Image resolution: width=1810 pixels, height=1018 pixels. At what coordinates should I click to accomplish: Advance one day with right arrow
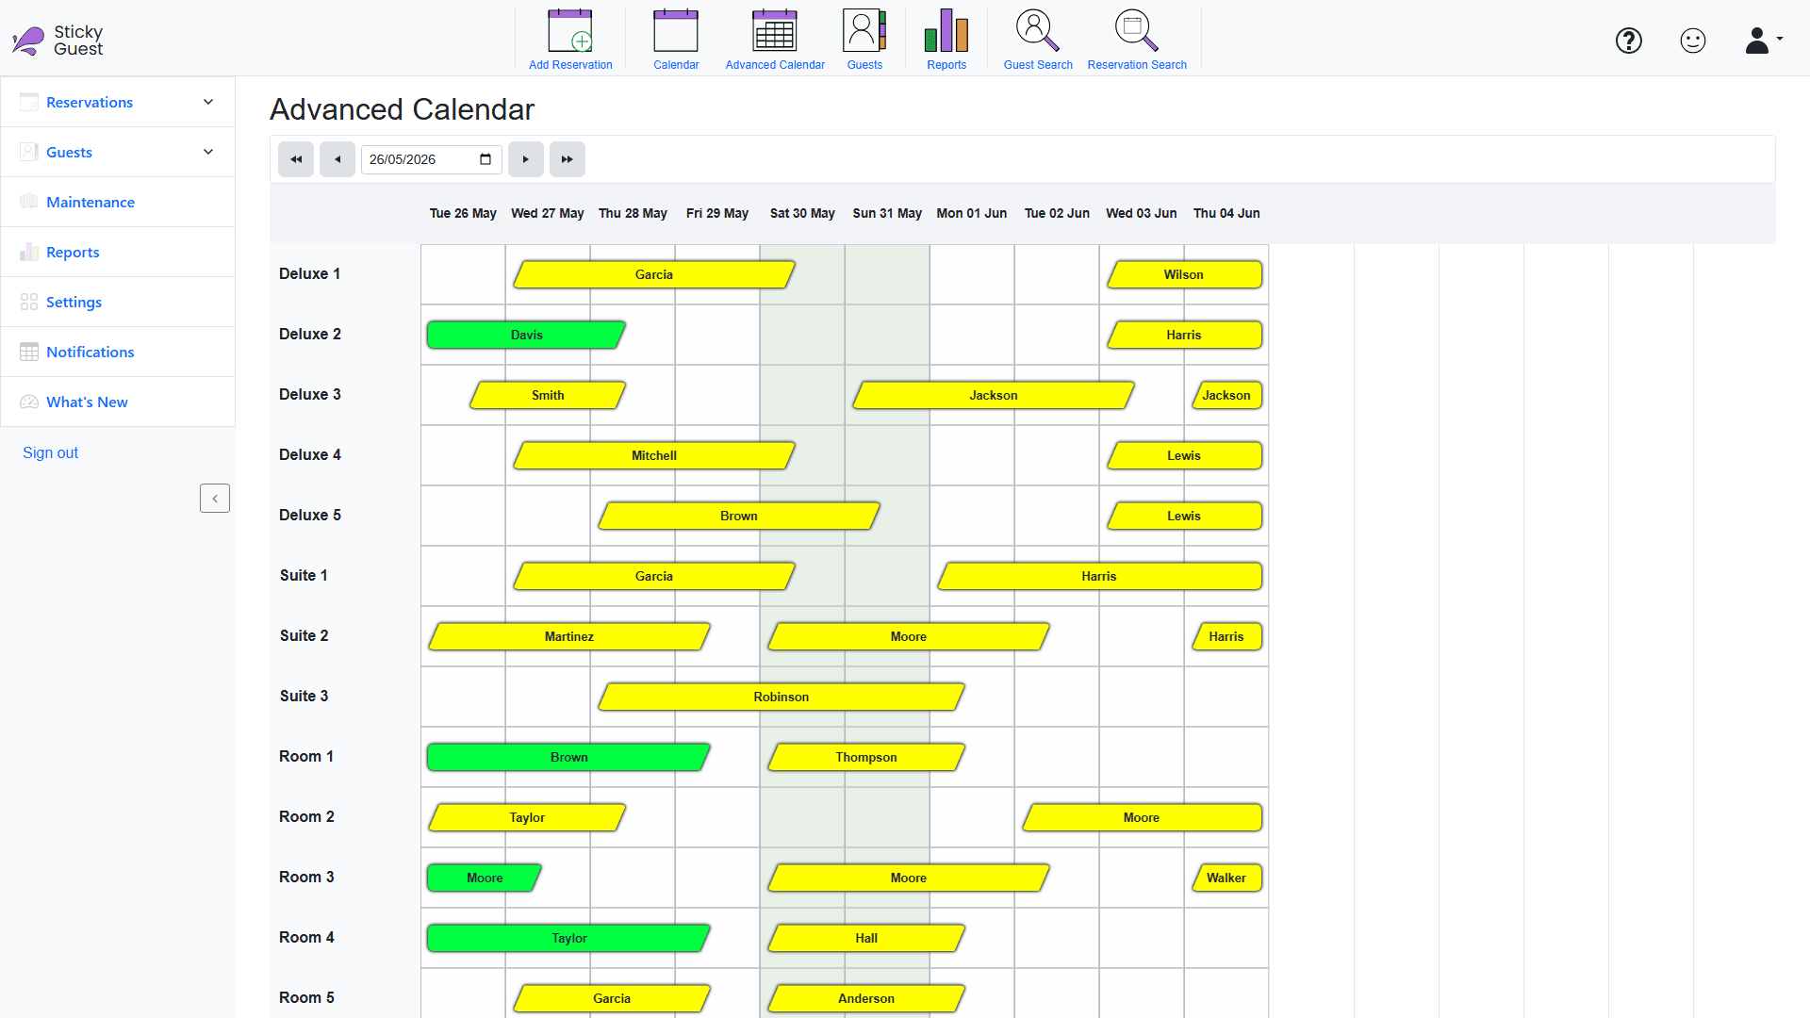pos(526,159)
